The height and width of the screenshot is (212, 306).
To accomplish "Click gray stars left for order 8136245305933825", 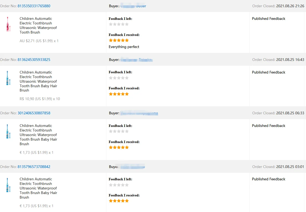I will tap(119, 78).
